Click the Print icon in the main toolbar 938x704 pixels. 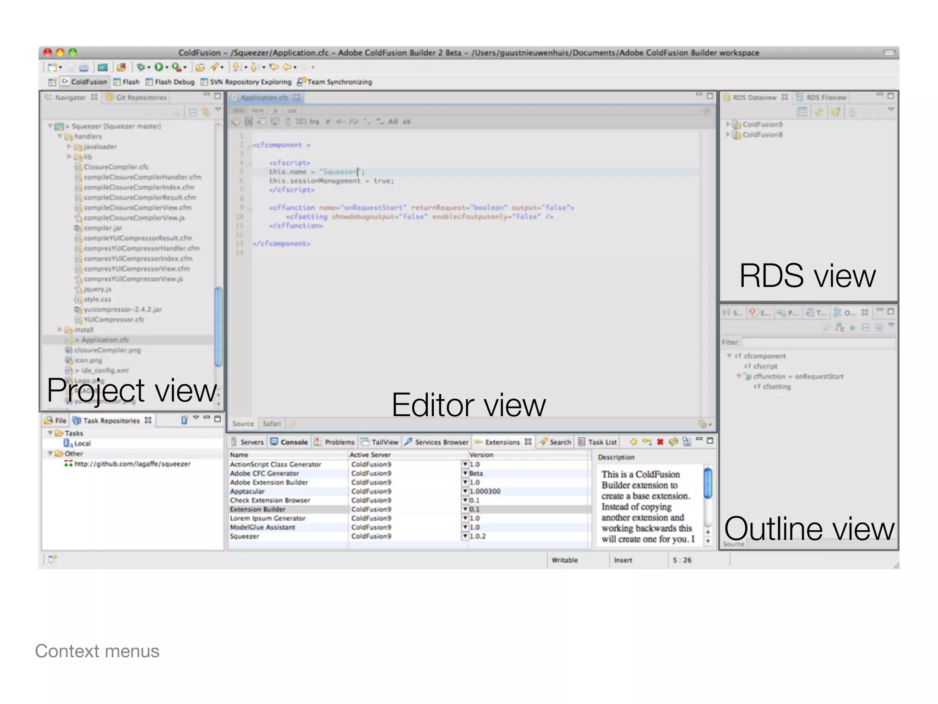point(83,67)
